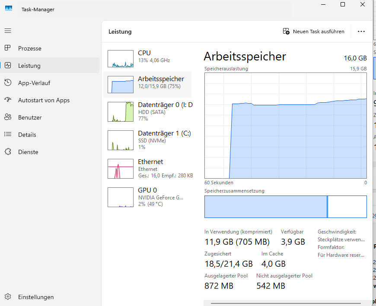Click the CPU 13% 4,06 GHz label
The height and width of the screenshot is (306, 376).
point(154,60)
